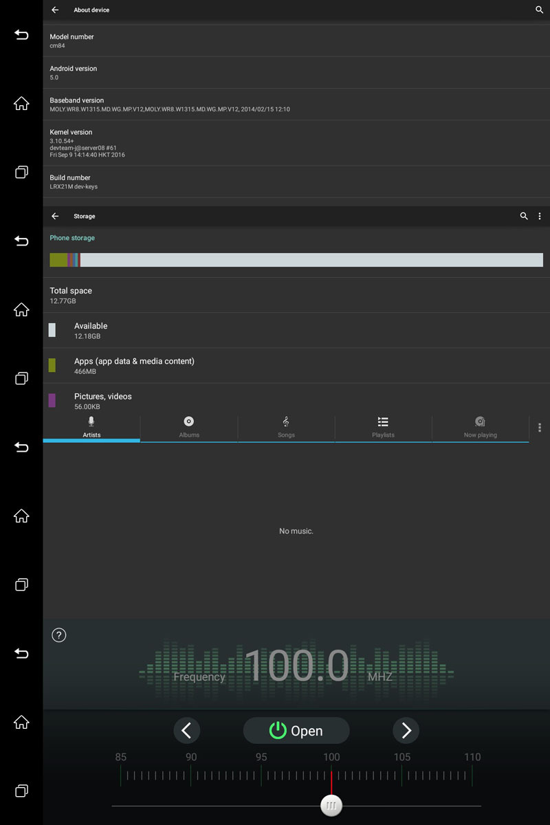
Task: Open search from the Storage header
Action: pos(524,217)
